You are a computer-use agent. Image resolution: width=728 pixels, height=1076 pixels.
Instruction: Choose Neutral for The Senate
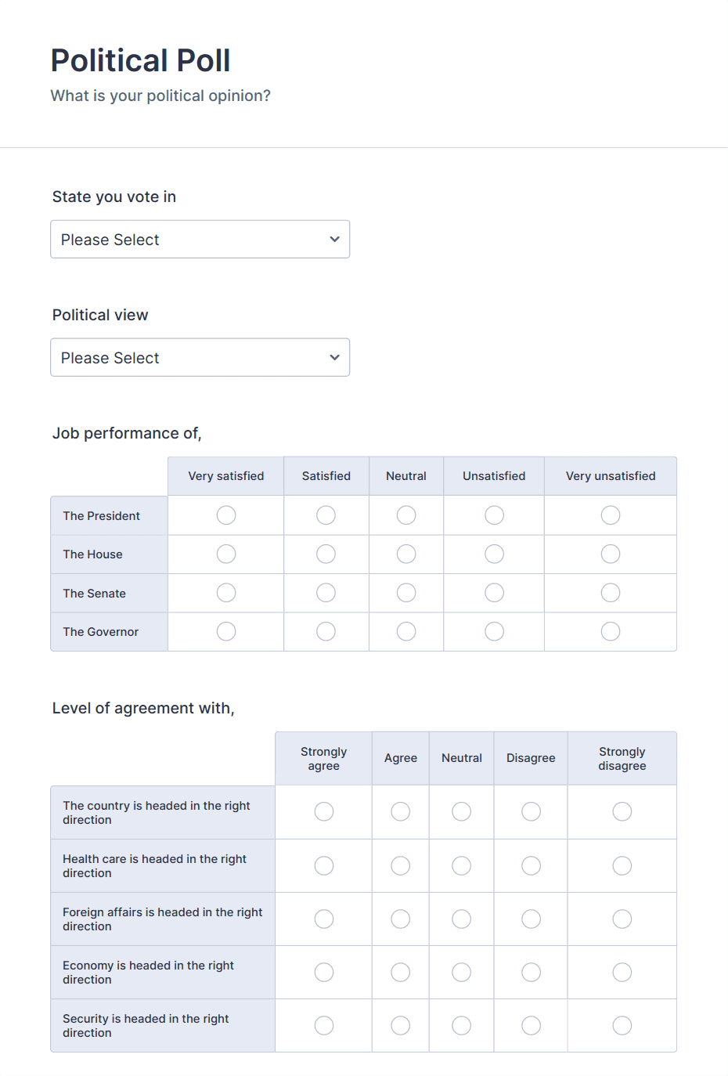click(406, 592)
